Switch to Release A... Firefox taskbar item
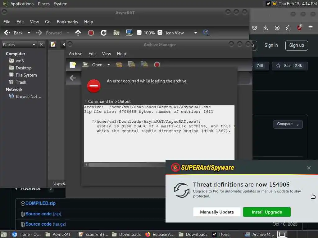The image size is (318, 238). click(x=160, y=234)
